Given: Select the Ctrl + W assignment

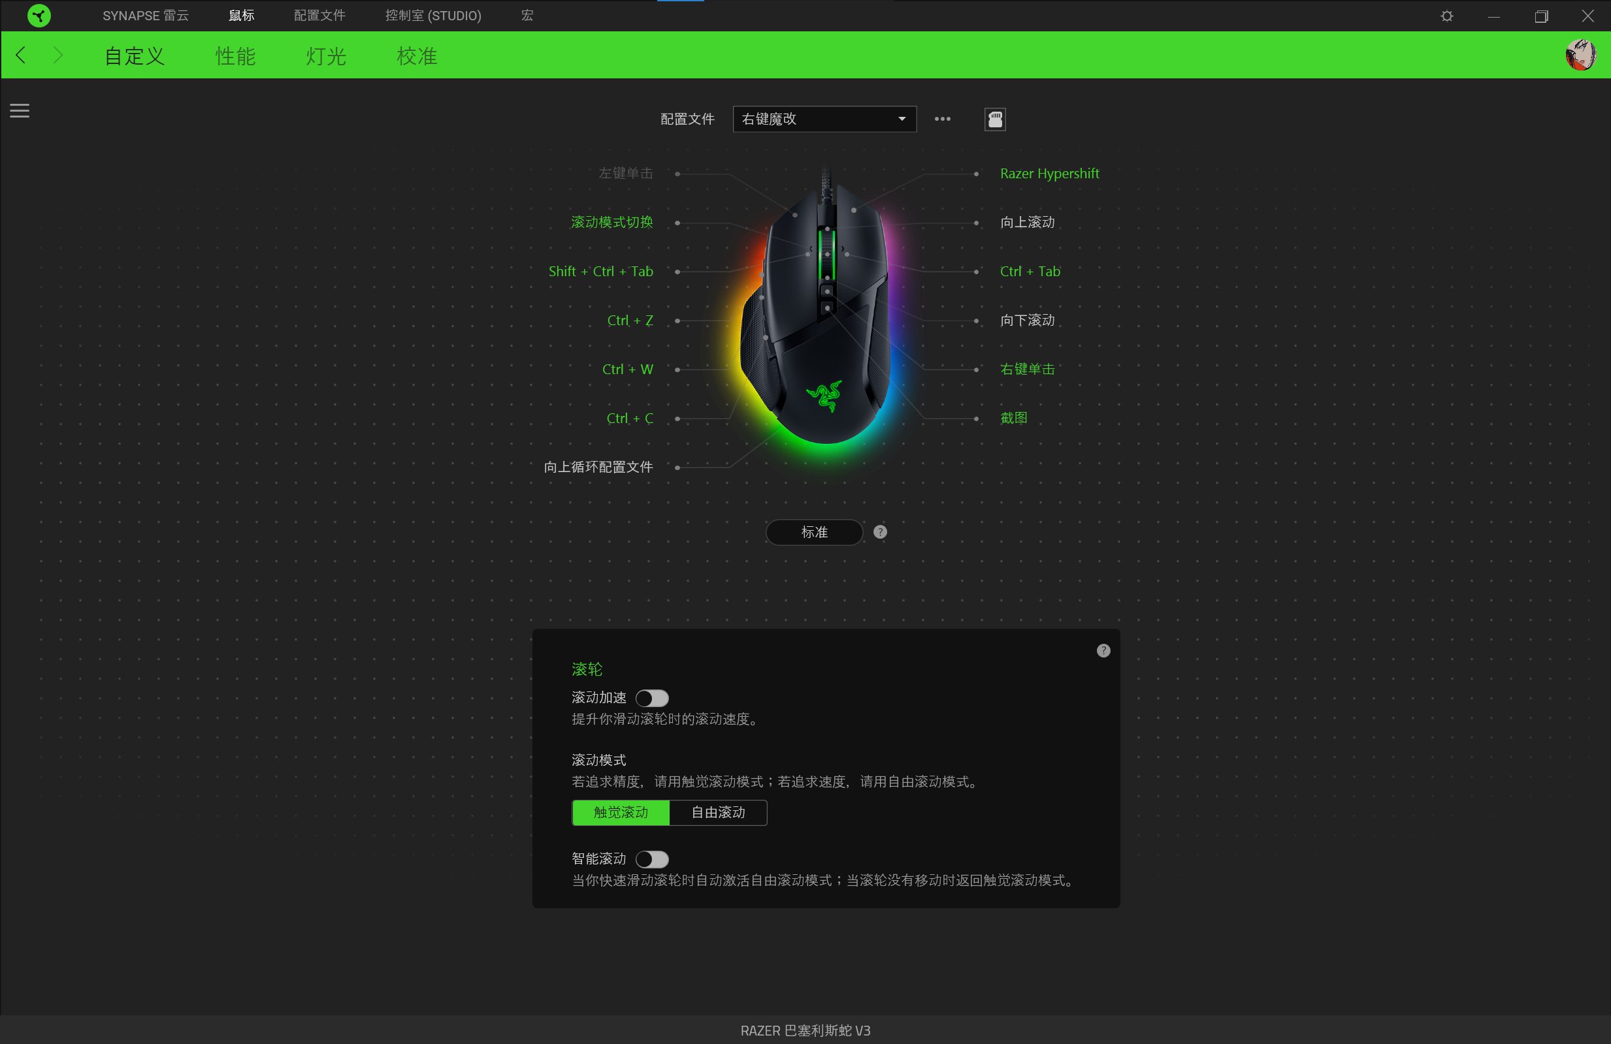Looking at the screenshot, I should point(627,370).
